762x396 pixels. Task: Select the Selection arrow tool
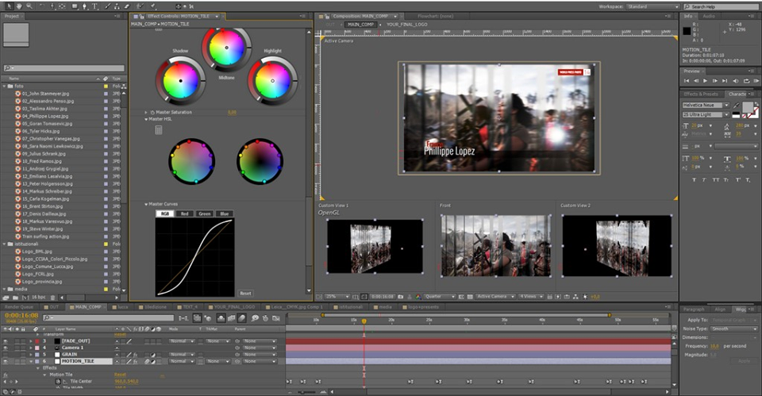point(10,6)
